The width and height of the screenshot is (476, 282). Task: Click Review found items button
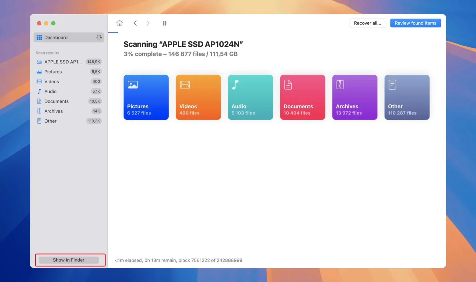(x=415, y=23)
